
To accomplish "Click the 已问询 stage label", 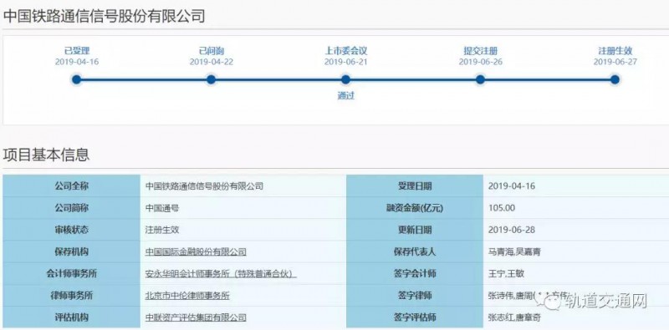I will (x=212, y=51).
